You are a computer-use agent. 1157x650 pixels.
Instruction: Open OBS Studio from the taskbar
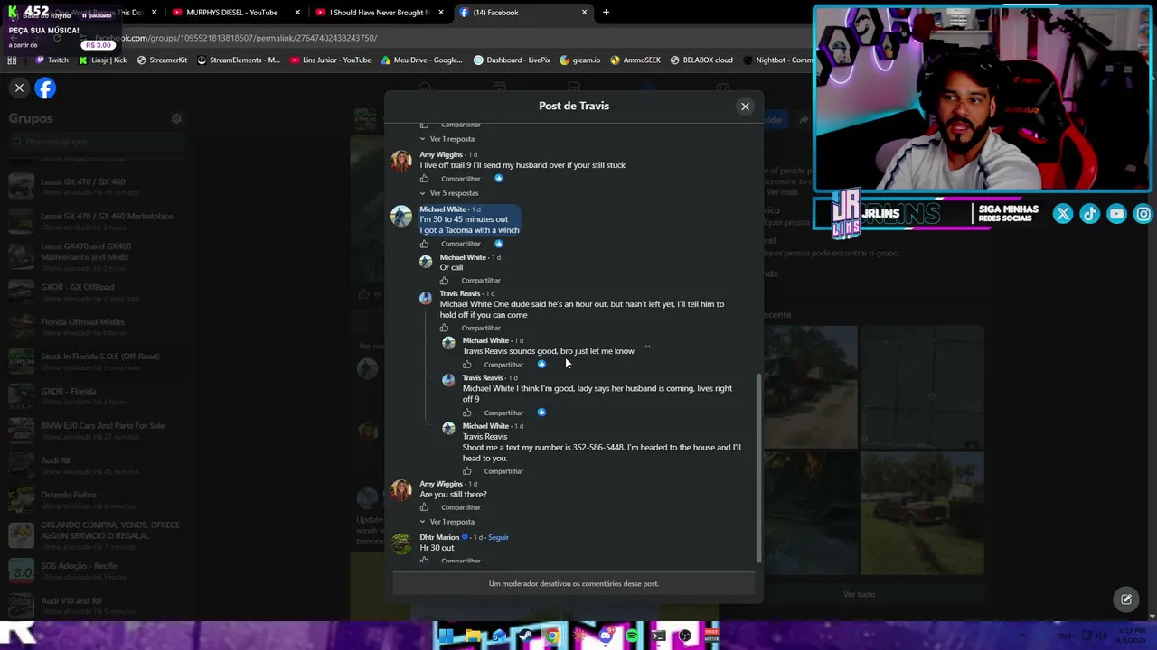(685, 636)
